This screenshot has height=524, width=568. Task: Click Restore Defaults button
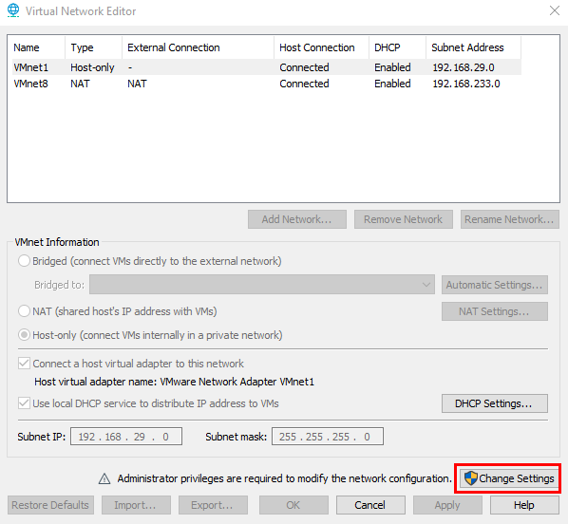pos(50,505)
